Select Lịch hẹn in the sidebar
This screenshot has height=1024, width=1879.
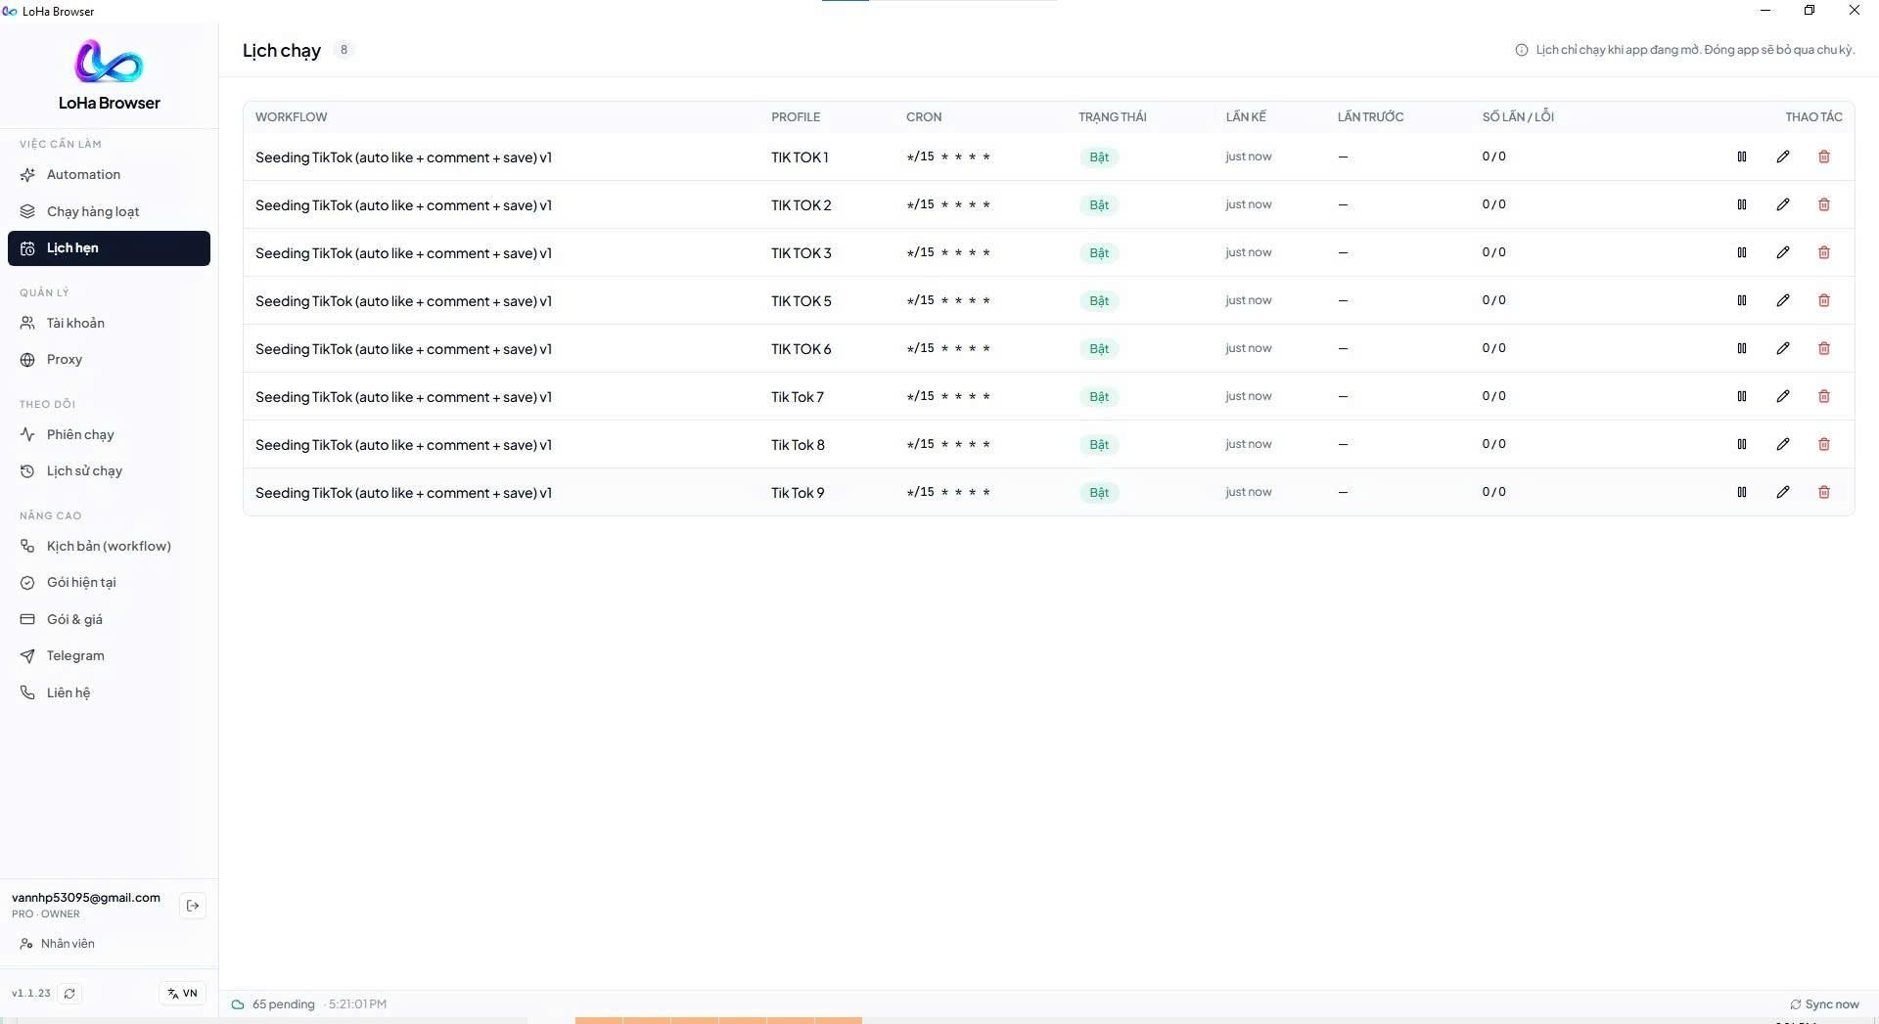(109, 248)
